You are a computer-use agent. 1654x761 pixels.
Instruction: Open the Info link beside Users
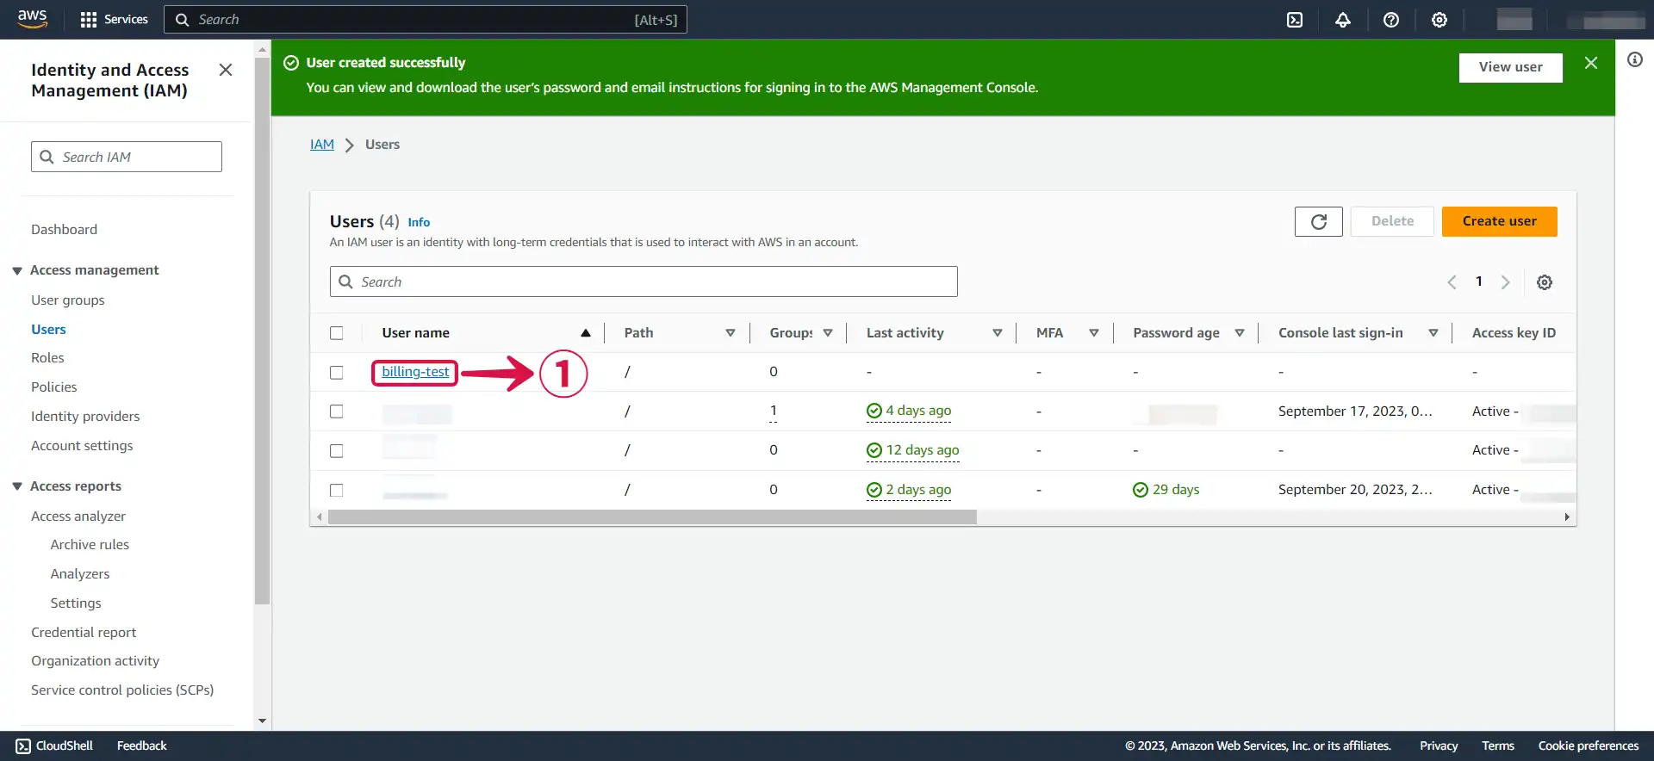(x=419, y=222)
